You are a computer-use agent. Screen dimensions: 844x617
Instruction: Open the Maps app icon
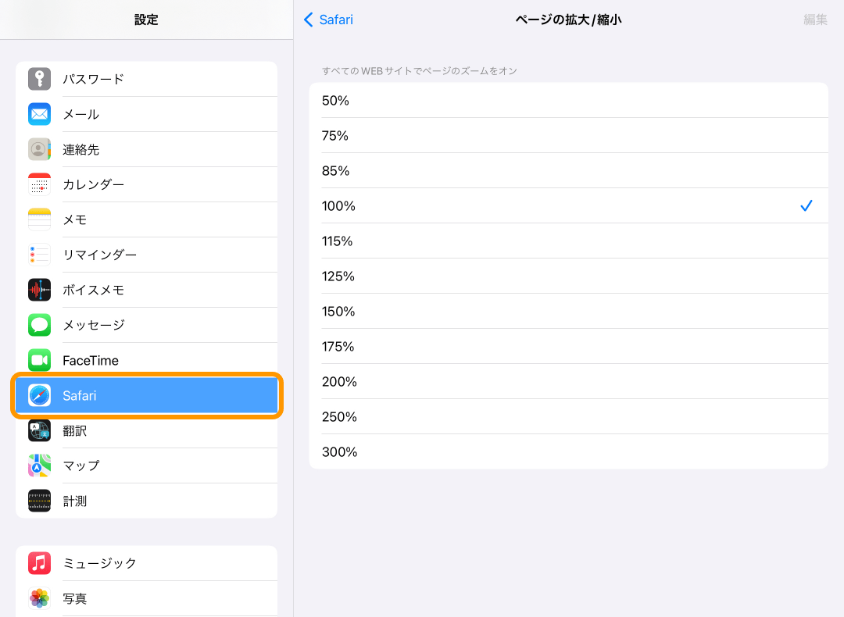point(40,465)
